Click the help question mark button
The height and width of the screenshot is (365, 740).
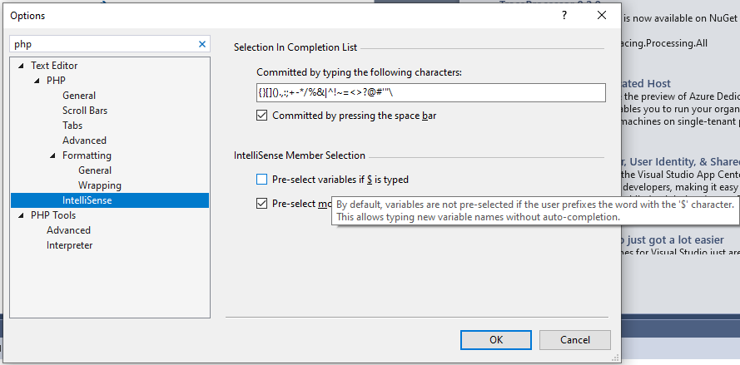tap(564, 16)
